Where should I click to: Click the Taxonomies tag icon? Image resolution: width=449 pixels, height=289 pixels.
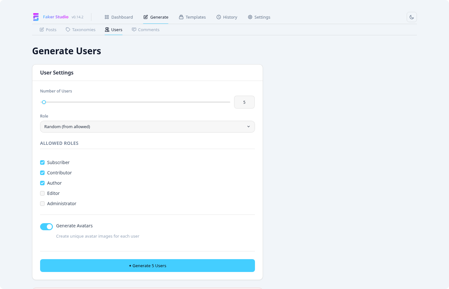click(68, 30)
